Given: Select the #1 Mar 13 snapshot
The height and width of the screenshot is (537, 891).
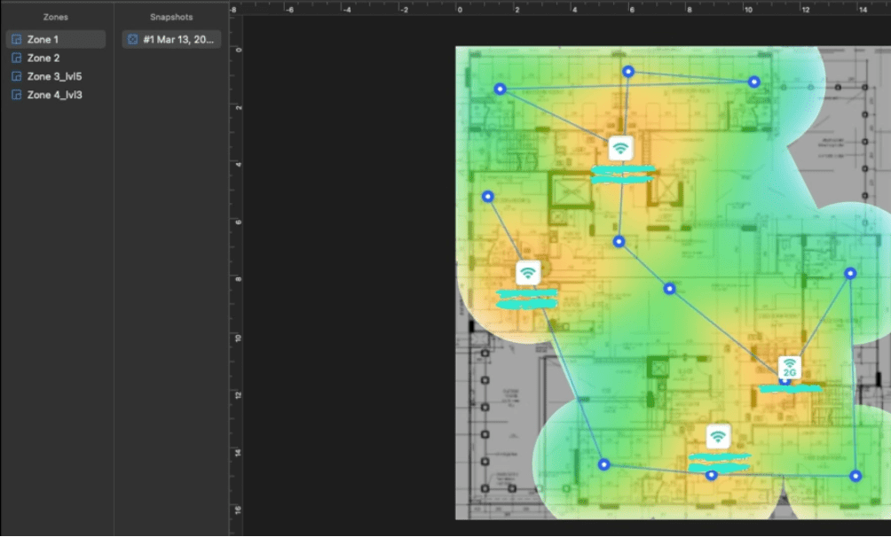Looking at the screenshot, I should [x=171, y=39].
